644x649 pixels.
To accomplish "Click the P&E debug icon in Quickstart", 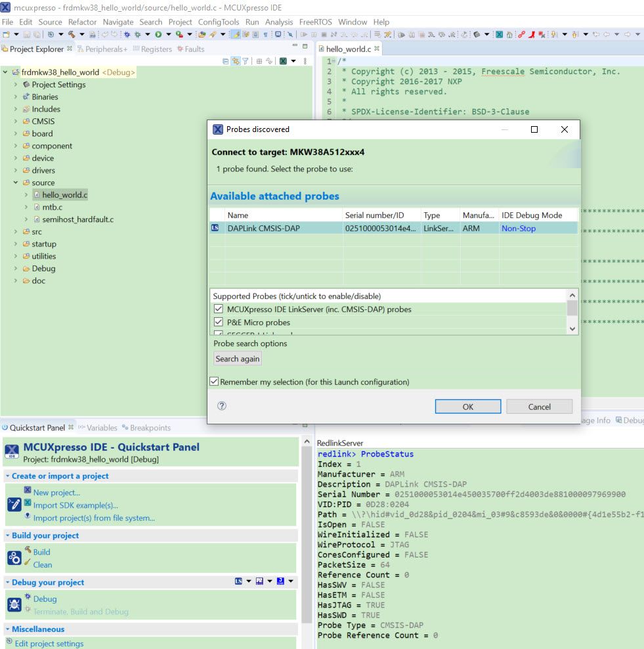I will [259, 581].
